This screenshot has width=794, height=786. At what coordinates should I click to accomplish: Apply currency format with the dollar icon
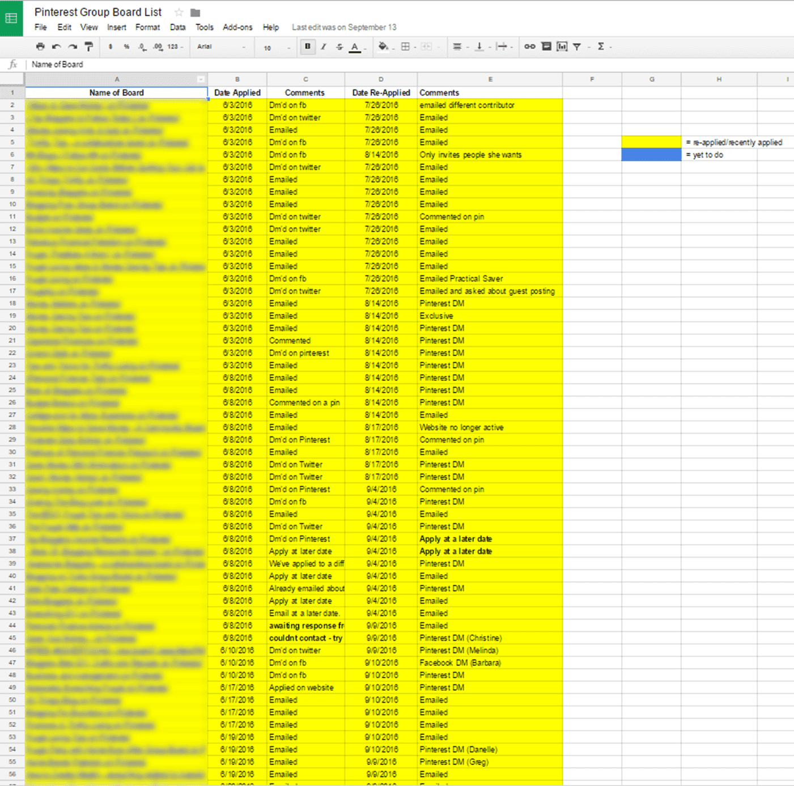coord(111,46)
